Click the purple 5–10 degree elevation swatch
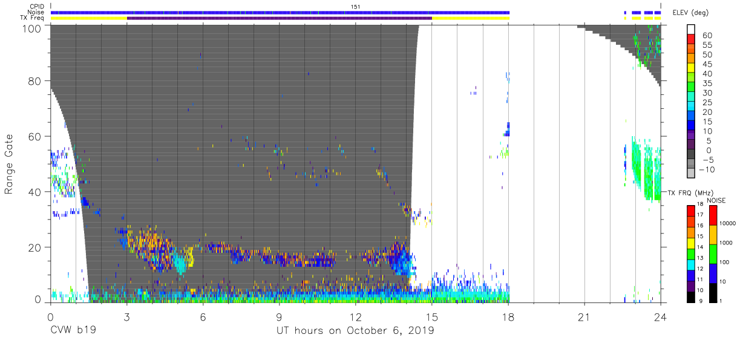Viewport: 743px width, 343px height. pos(692,136)
